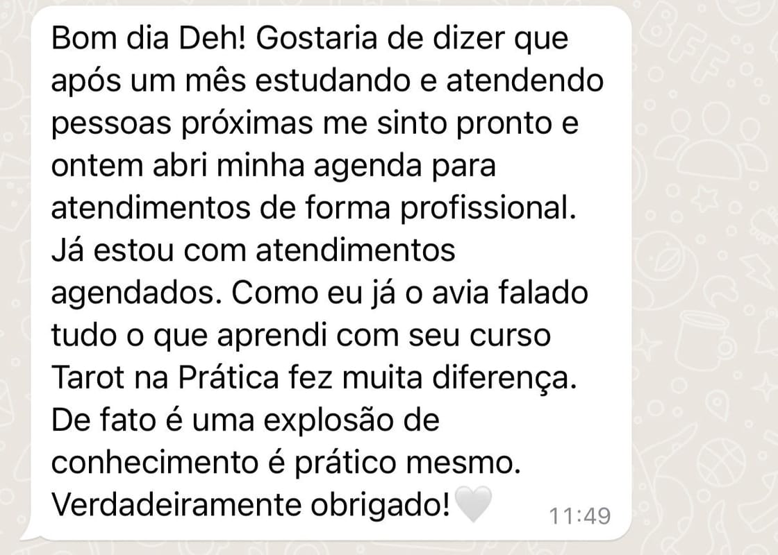Click "Já estou com atendimentos" line

[x=253, y=250]
